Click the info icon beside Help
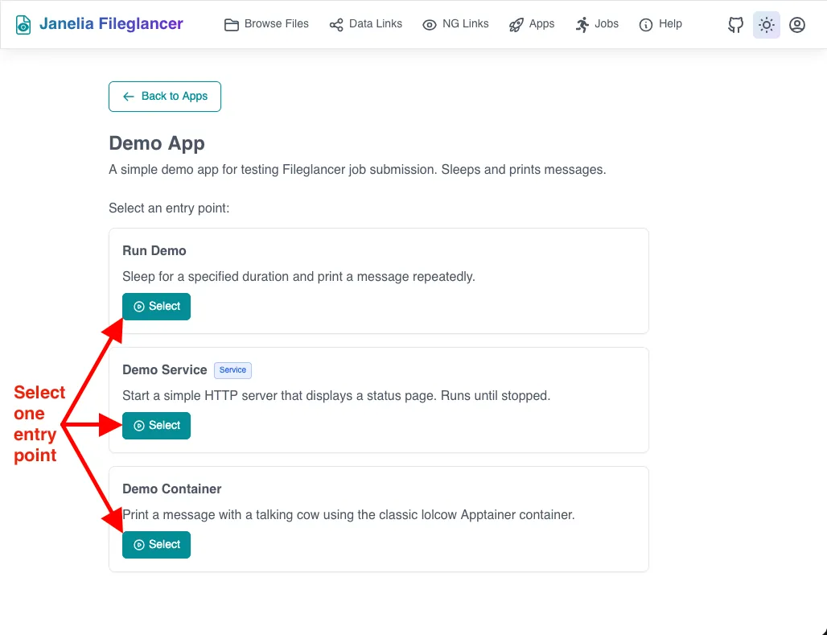 click(x=646, y=25)
